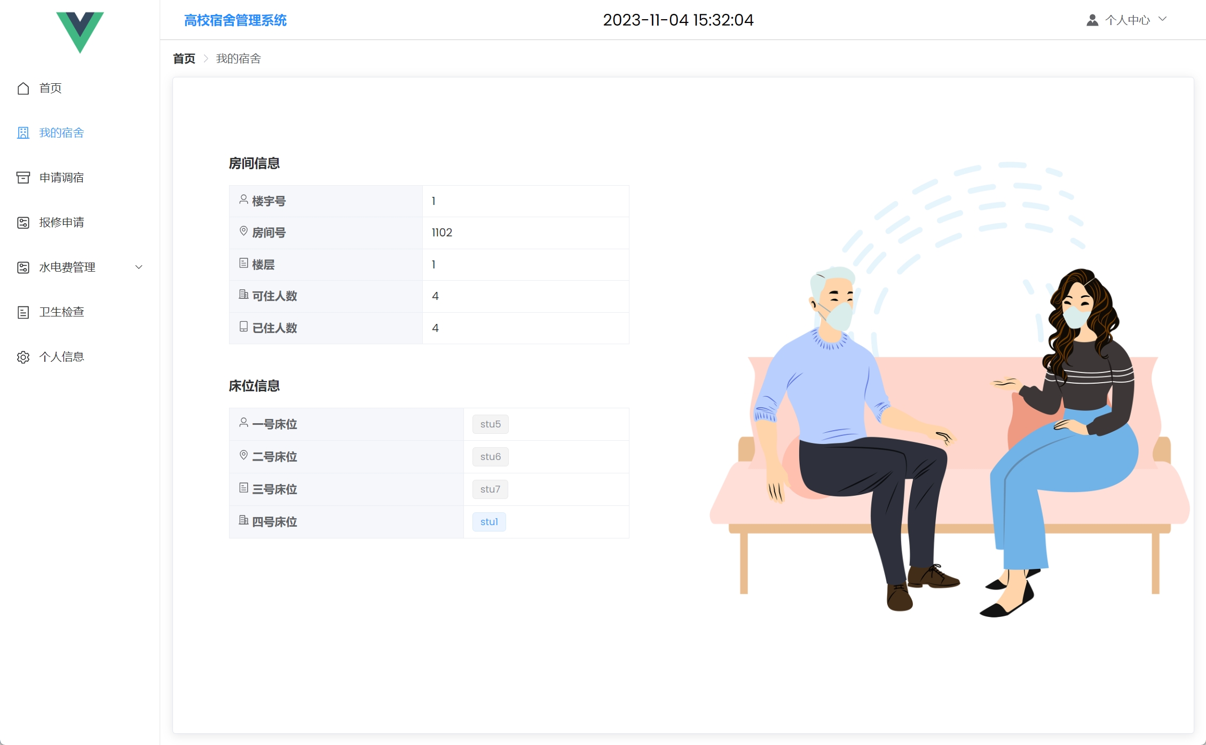Image resolution: width=1206 pixels, height=745 pixels.
Task: Open the 申请调宿 menu item
Action: [x=61, y=178]
